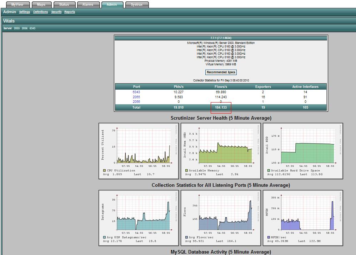Select the total Exporters value 19
356x255 pixels.
(263, 107)
